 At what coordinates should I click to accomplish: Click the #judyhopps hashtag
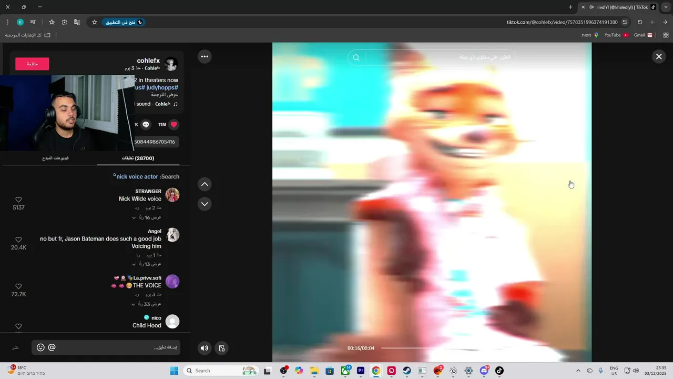[x=161, y=87]
